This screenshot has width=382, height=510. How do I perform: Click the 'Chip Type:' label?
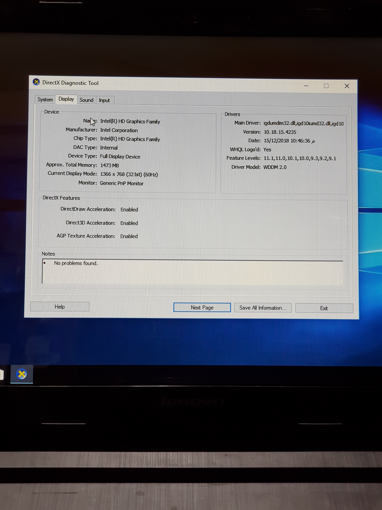[85, 138]
